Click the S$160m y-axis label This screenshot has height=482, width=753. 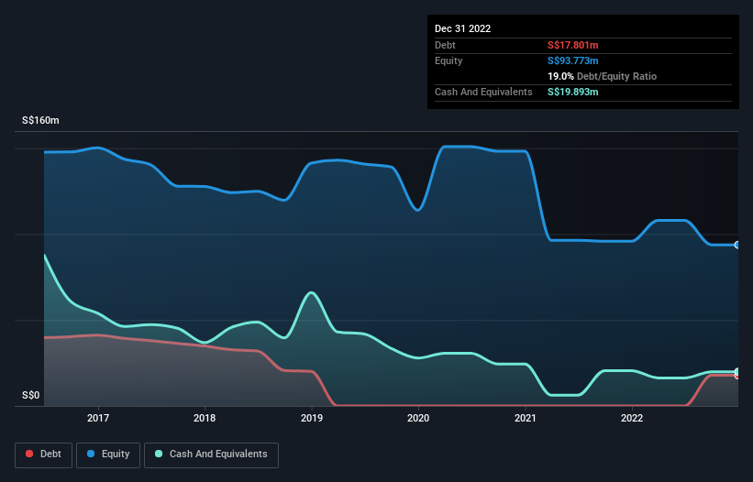click(40, 120)
